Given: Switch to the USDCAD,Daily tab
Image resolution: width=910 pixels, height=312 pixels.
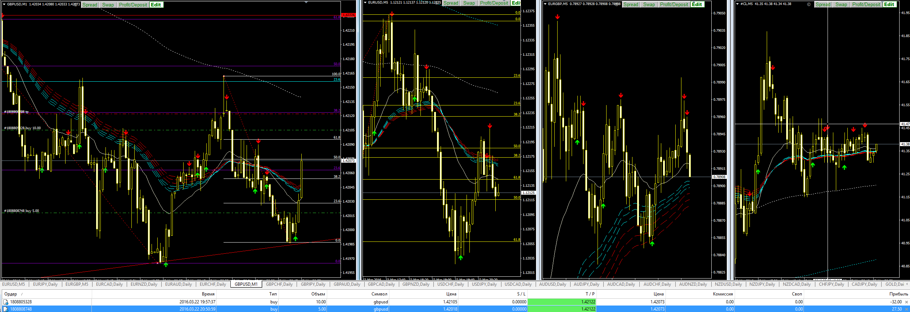Looking at the screenshot, I should tap(518, 284).
